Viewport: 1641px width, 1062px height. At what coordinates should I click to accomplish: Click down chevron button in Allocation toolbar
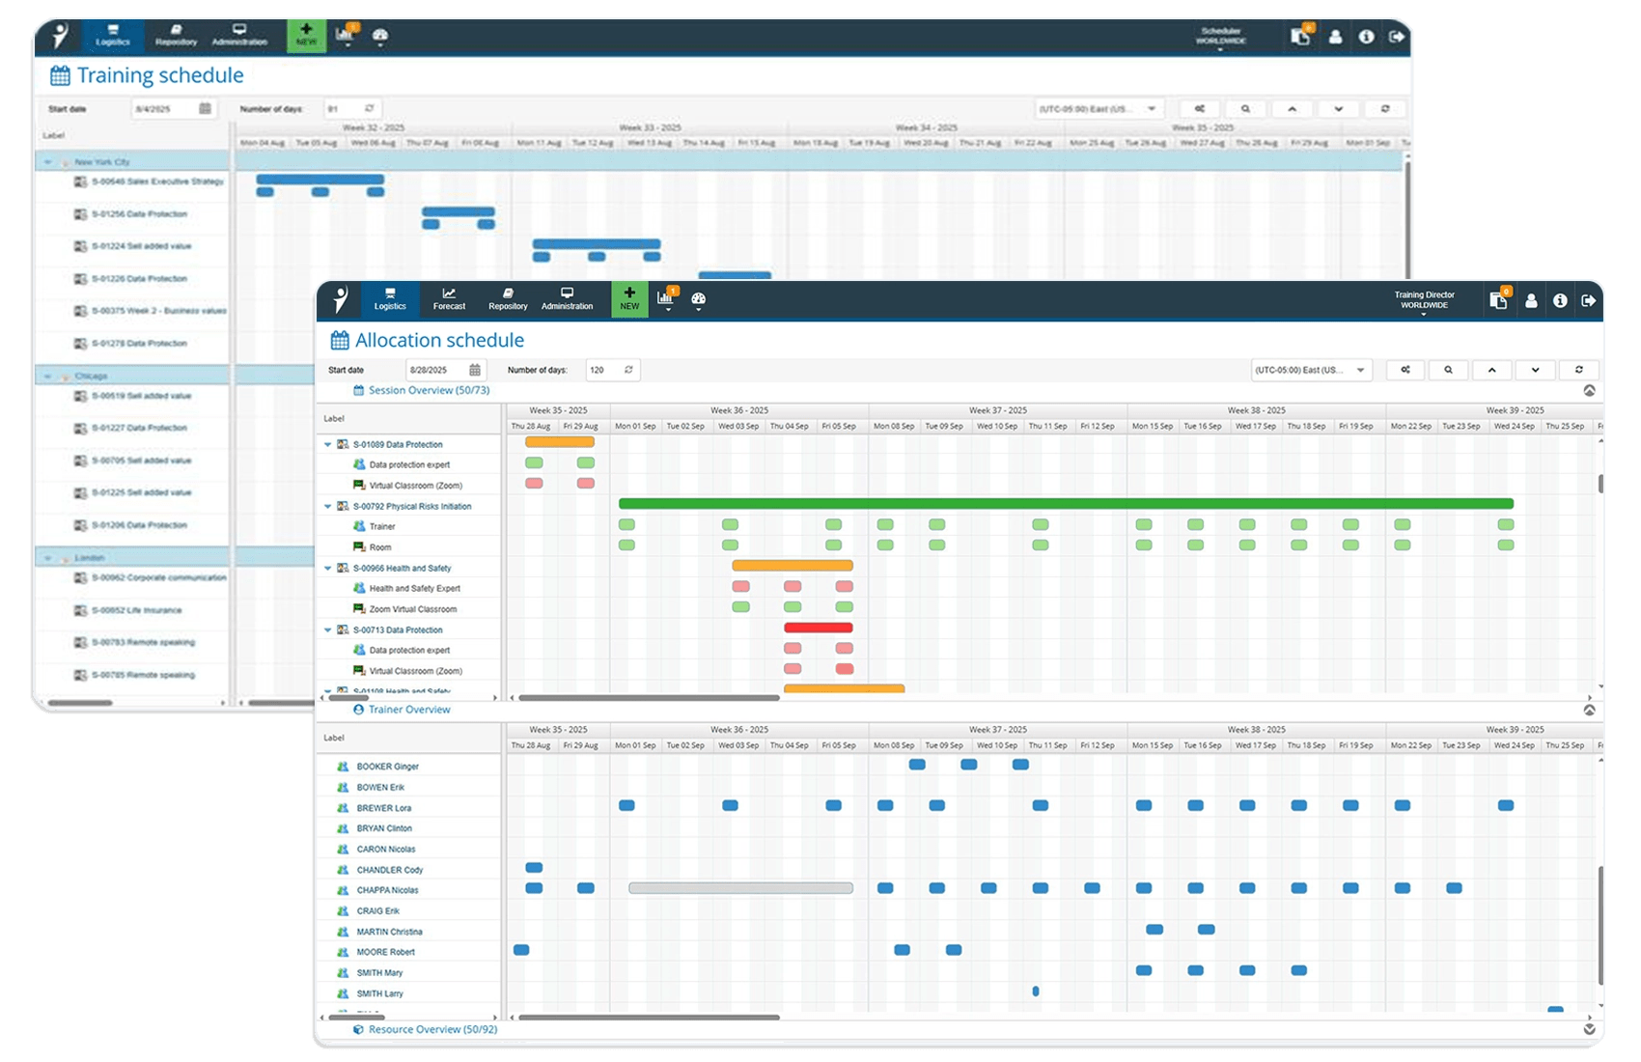tap(1535, 370)
